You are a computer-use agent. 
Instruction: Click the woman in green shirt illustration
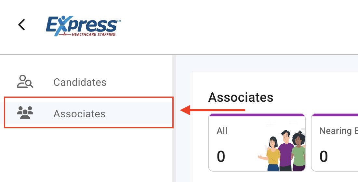pos(298,153)
